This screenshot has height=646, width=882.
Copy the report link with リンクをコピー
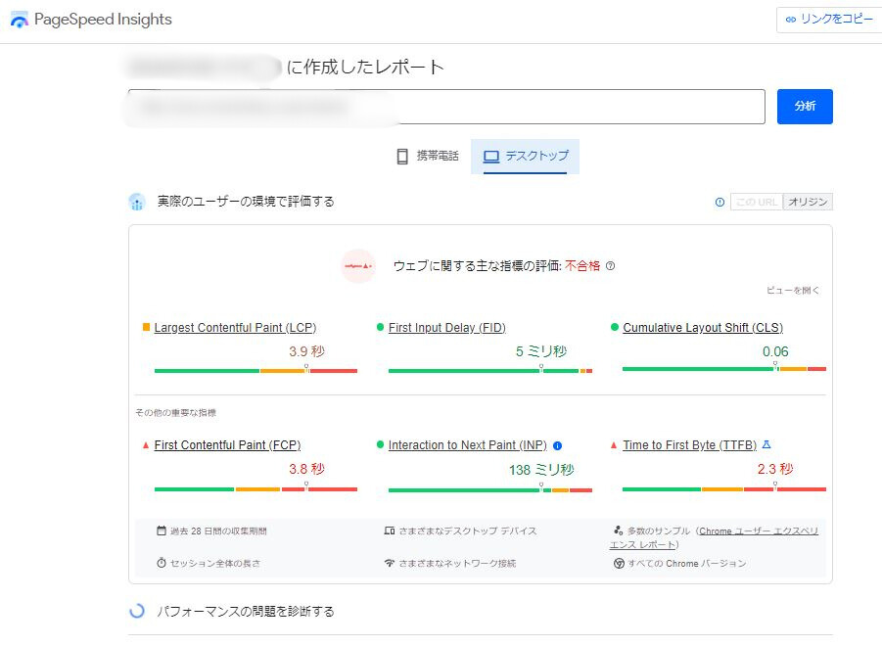tap(829, 20)
